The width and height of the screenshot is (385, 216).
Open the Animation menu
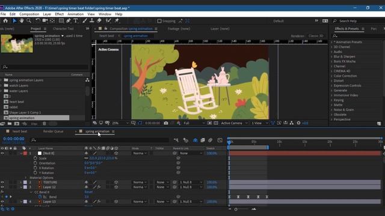tap(75, 14)
